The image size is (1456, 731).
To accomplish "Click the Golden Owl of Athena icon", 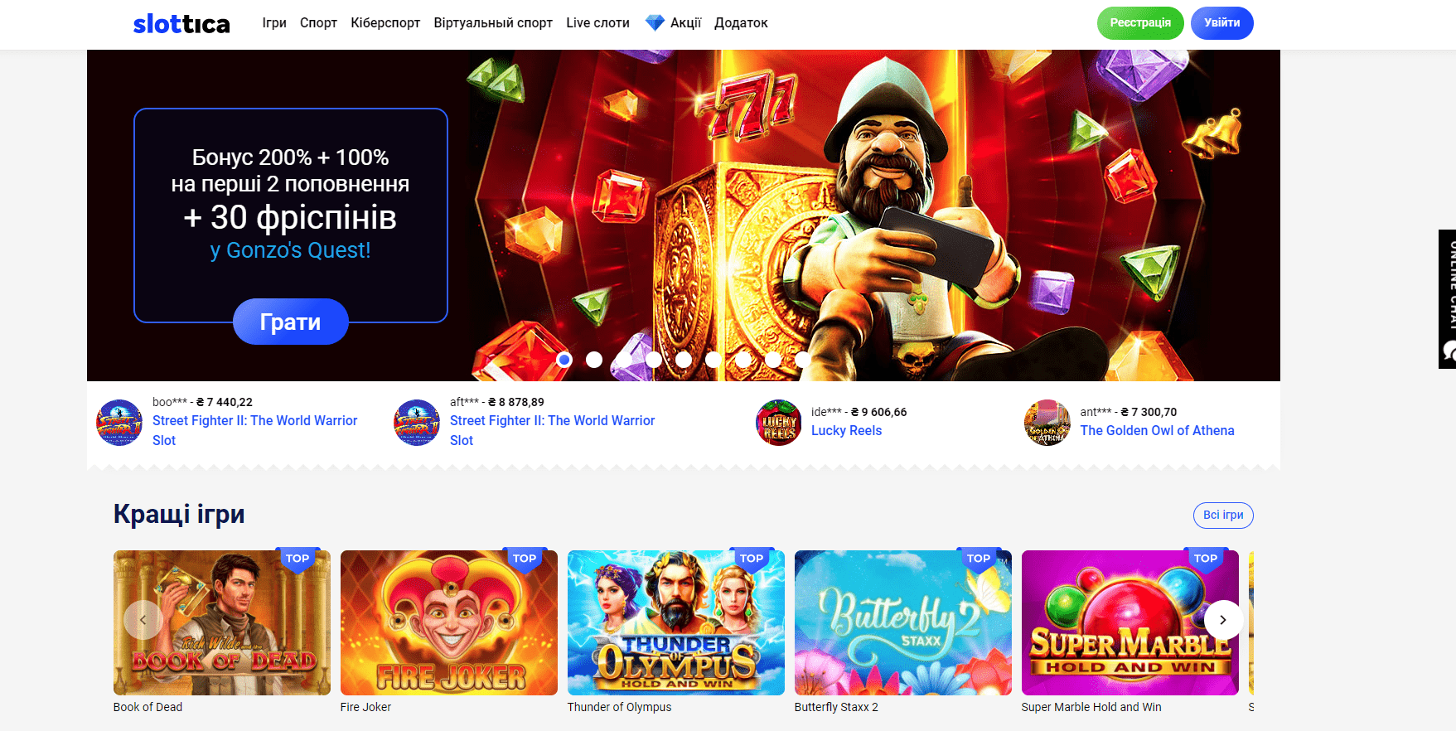I will pyautogui.click(x=1047, y=423).
